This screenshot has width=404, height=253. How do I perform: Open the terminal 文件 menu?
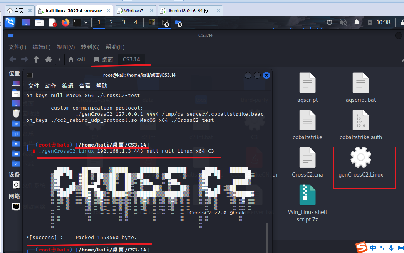34,86
